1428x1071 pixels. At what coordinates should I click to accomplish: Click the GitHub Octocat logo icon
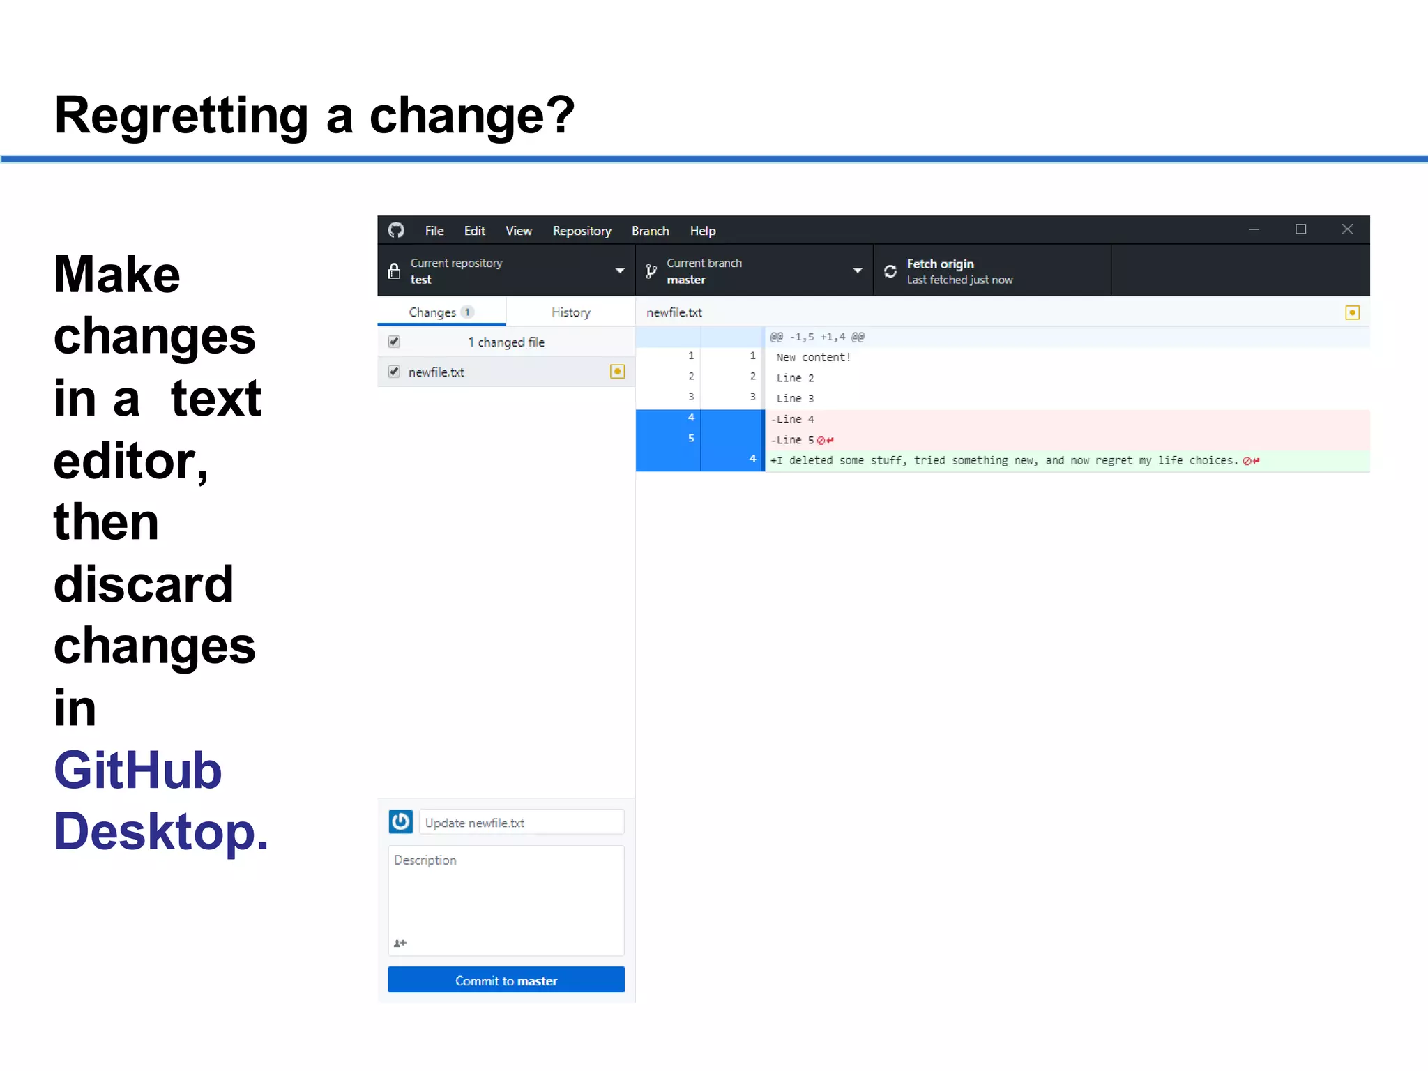396,231
